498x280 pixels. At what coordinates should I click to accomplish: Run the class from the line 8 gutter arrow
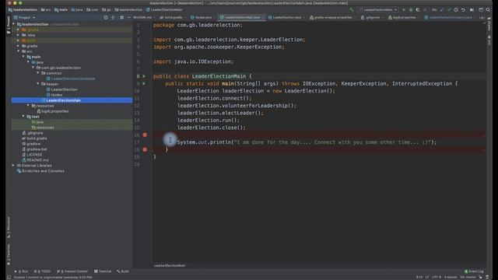(144, 76)
